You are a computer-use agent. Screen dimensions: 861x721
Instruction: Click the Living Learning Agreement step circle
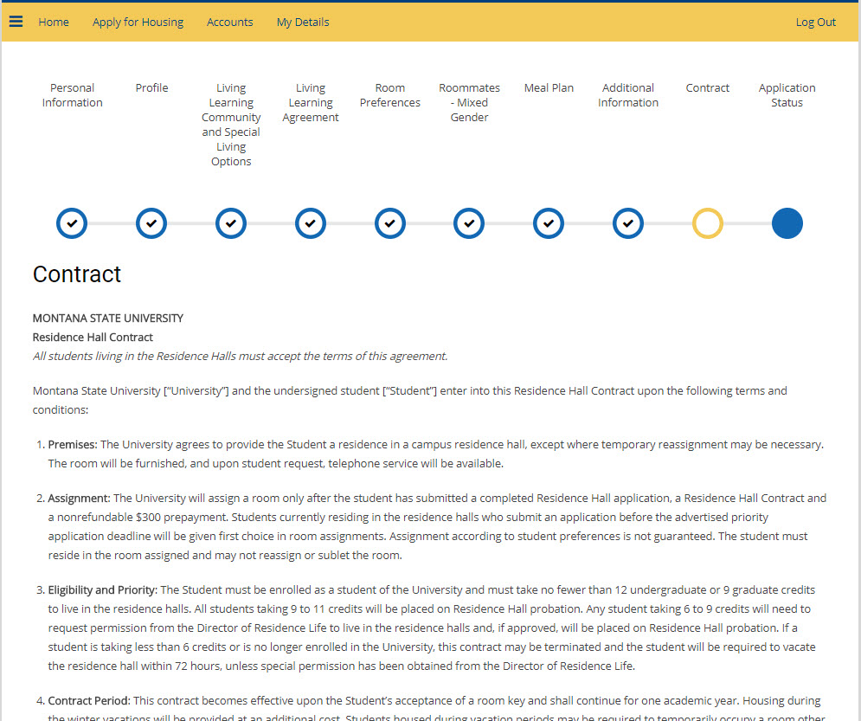(311, 223)
